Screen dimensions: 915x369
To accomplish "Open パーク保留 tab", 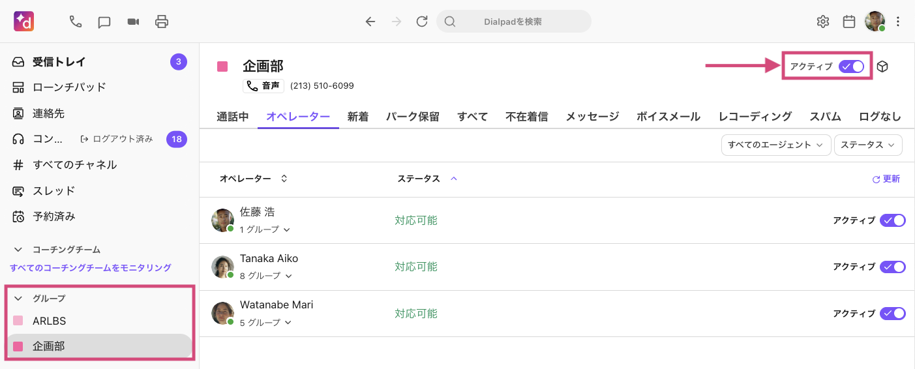I will (x=413, y=117).
